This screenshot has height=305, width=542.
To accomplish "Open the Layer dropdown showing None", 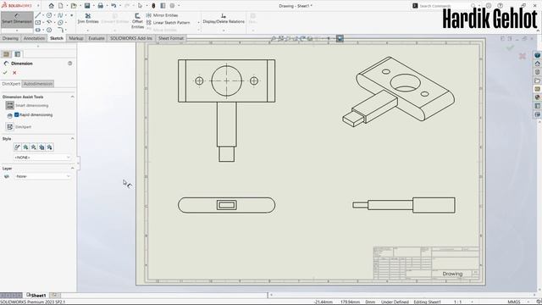I will click(42, 176).
